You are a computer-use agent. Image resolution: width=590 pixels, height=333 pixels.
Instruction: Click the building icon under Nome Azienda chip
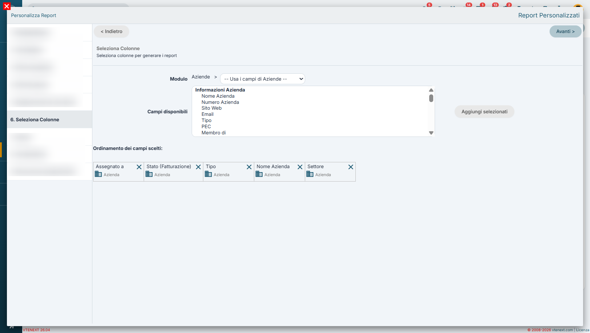click(x=259, y=174)
